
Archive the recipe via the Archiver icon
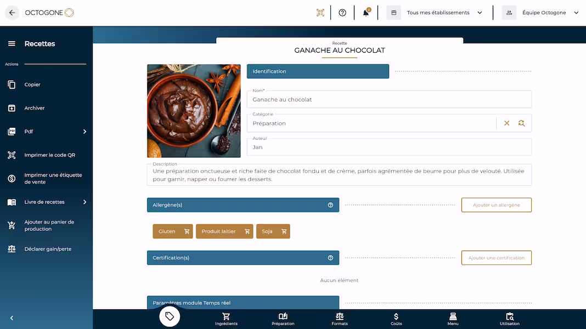(x=34, y=108)
